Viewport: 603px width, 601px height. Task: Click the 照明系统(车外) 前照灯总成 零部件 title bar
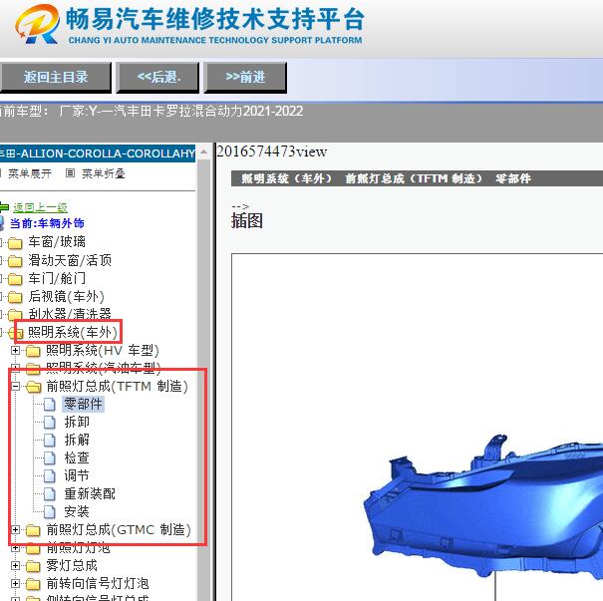coord(417,178)
